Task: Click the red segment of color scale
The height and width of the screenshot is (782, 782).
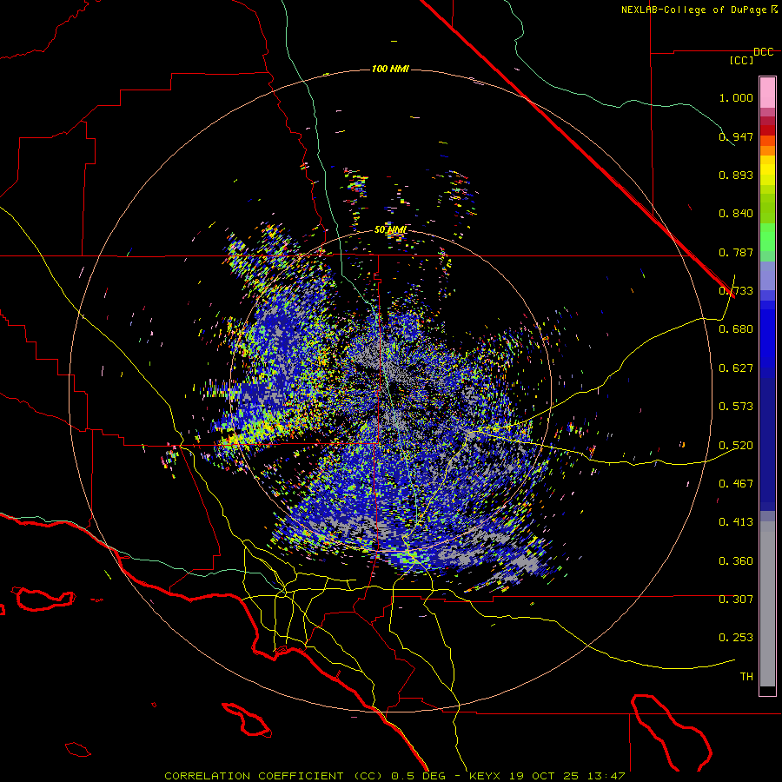Action: (x=767, y=129)
